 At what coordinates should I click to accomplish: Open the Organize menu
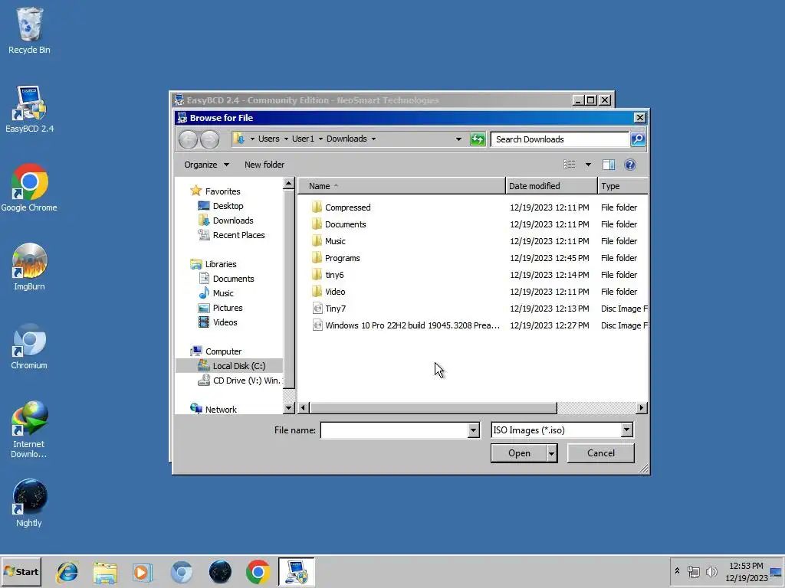(206, 165)
